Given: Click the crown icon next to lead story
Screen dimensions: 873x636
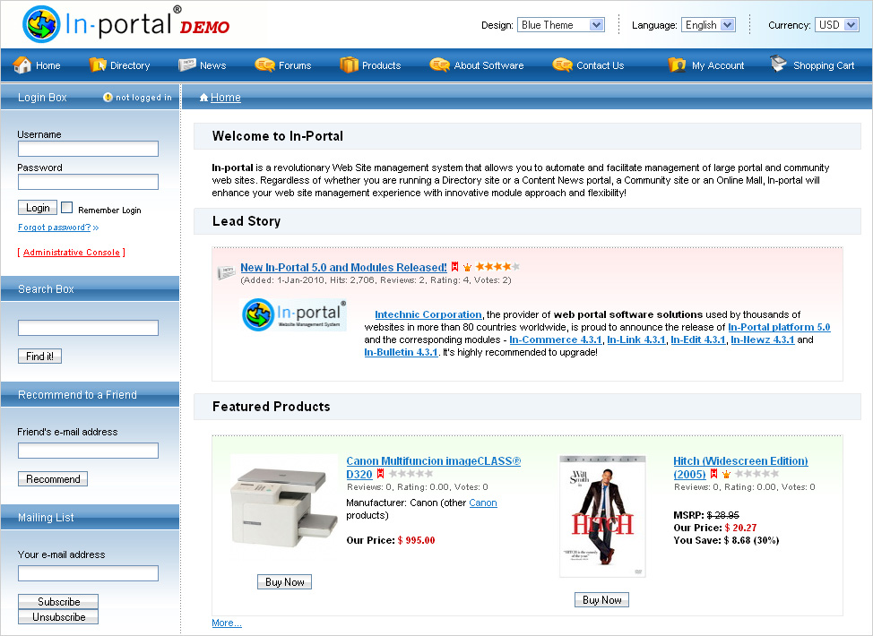Looking at the screenshot, I should tap(467, 267).
